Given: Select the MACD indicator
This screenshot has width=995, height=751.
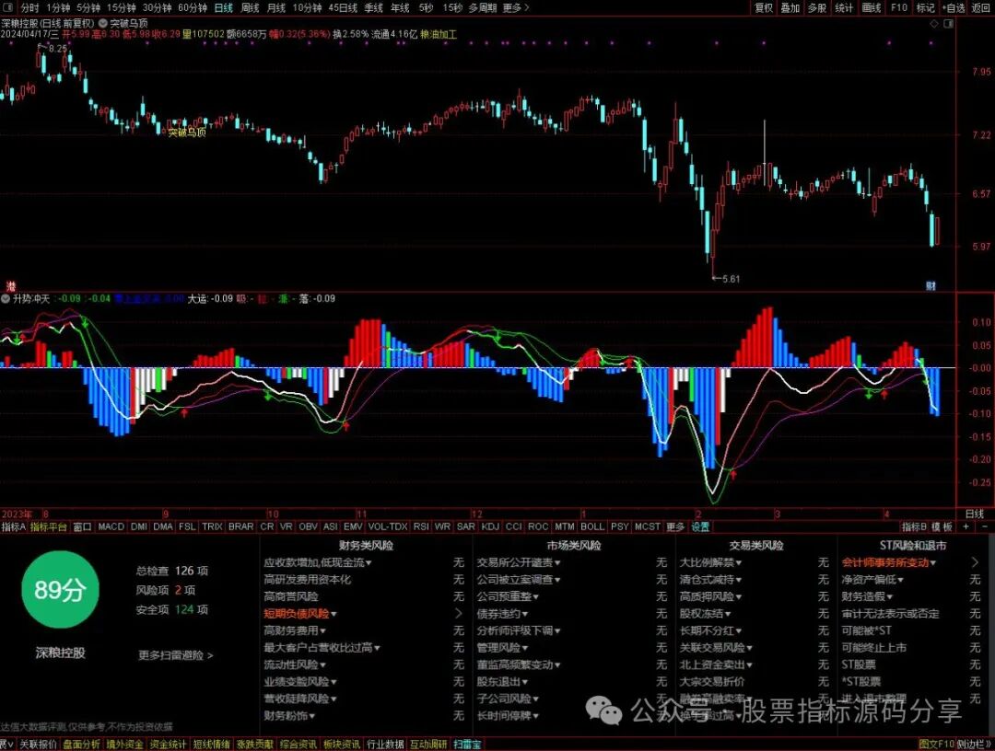Looking at the screenshot, I should (x=111, y=526).
